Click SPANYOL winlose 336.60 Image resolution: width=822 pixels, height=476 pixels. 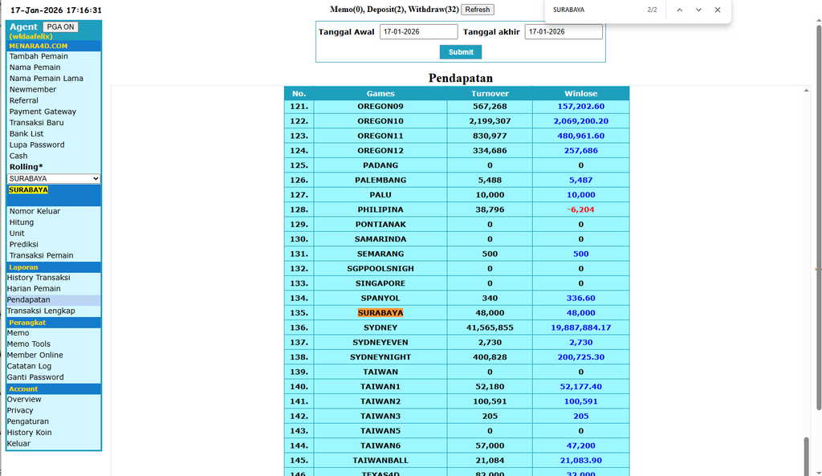point(581,299)
